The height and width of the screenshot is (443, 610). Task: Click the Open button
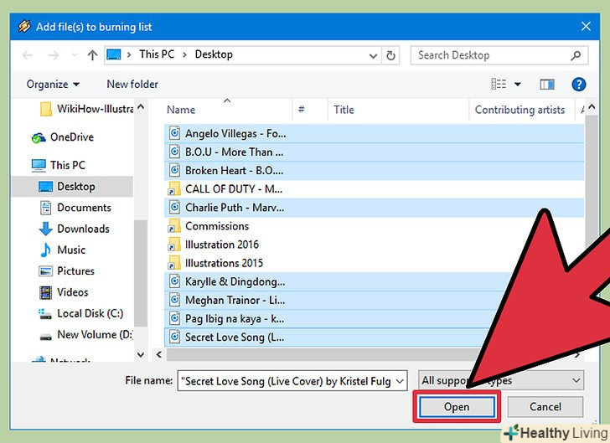coord(457,407)
